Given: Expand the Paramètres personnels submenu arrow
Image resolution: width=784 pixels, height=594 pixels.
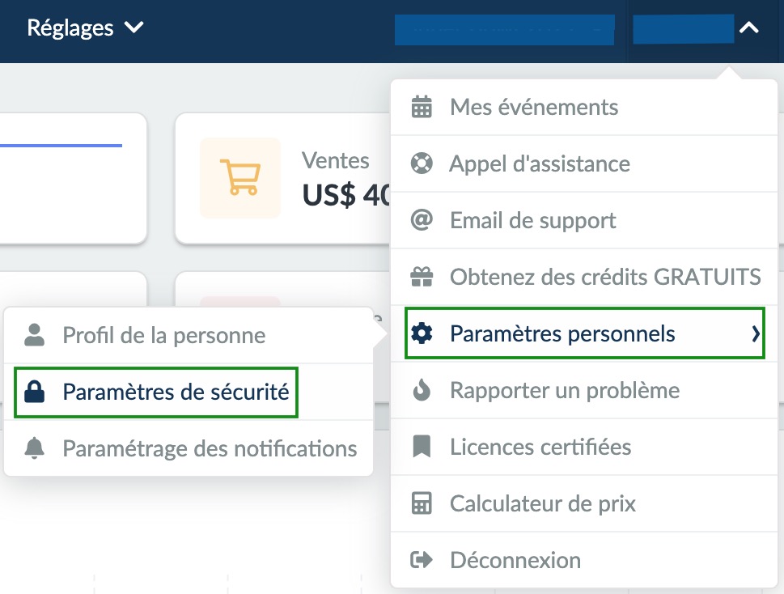Looking at the screenshot, I should [x=756, y=333].
